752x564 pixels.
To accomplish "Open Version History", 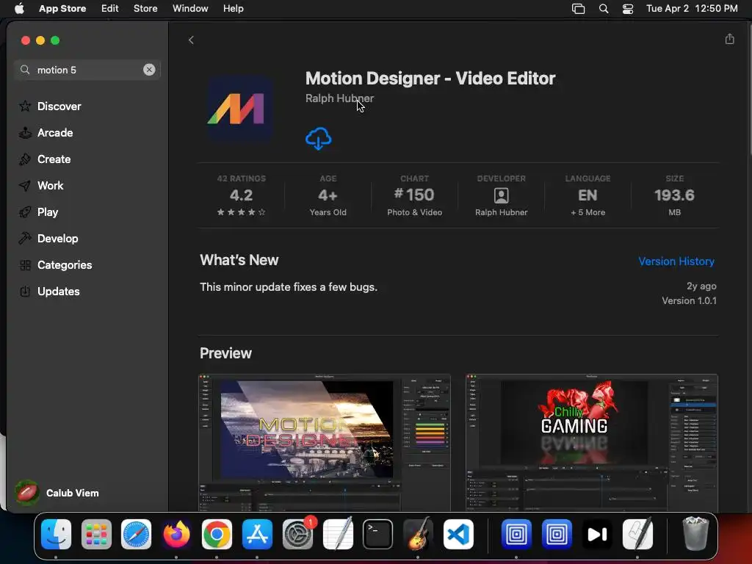I will [676, 261].
